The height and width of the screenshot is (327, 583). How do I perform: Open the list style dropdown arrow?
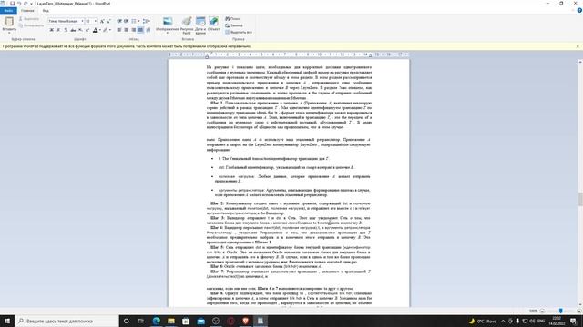[138, 21]
